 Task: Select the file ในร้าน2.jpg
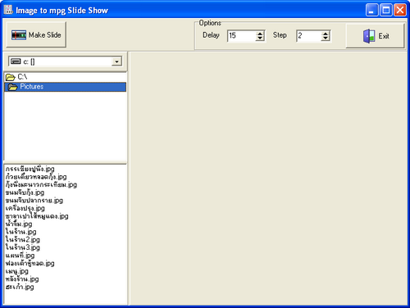tap(22, 240)
